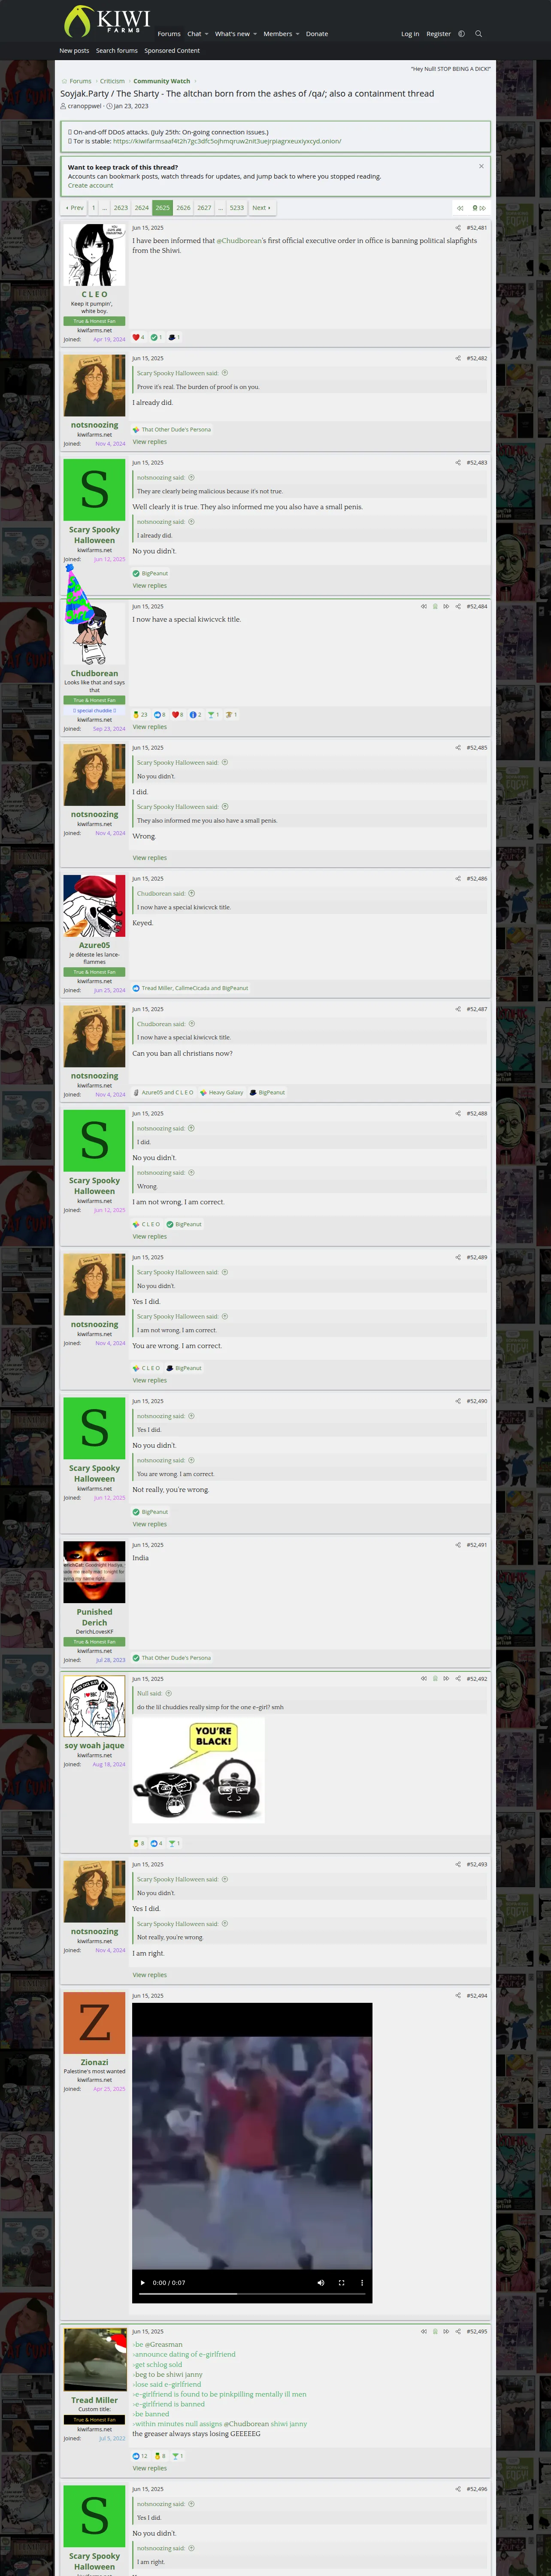Jump to next highlighted post from #52,484

pyautogui.click(x=446, y=606)
